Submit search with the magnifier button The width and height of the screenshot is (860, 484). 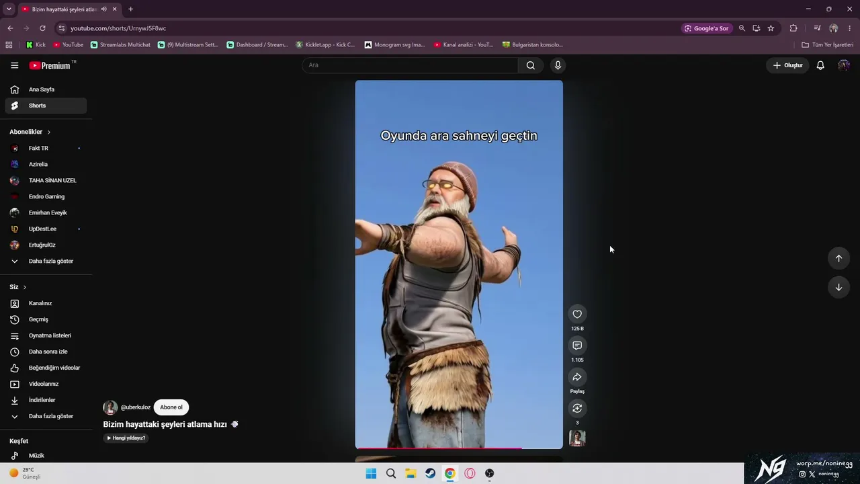531,65
